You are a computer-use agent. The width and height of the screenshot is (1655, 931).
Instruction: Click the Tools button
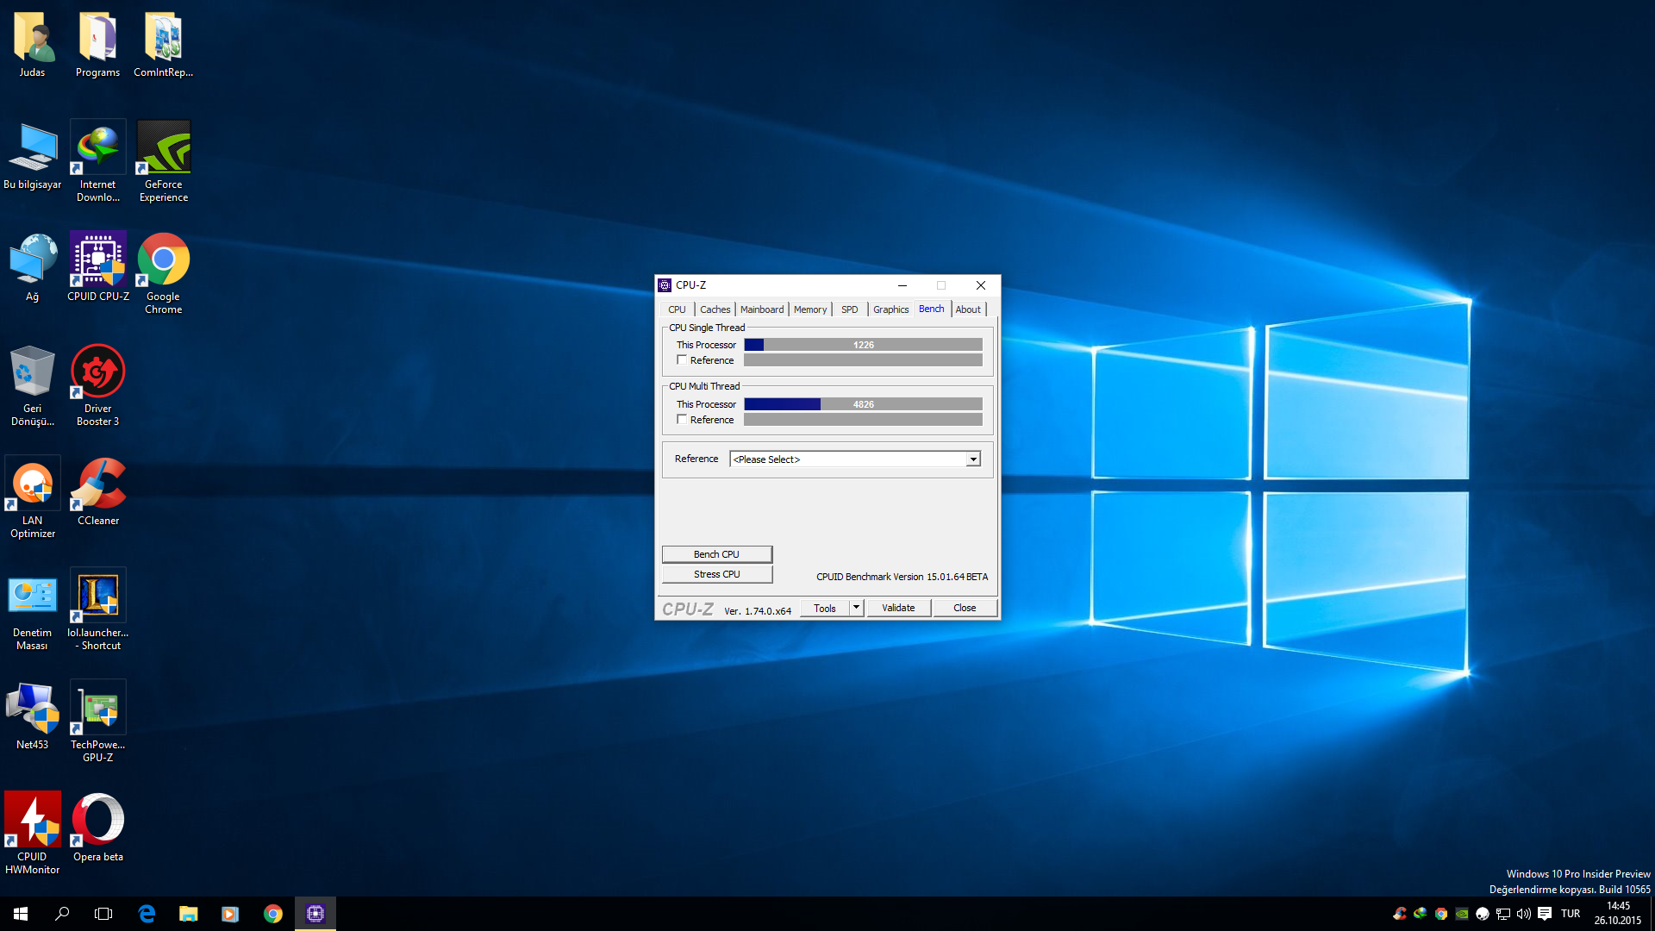(x=825, y=608)
